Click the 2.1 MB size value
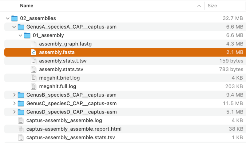This screenshot has width=246, height=143. [x=235, y=52]
